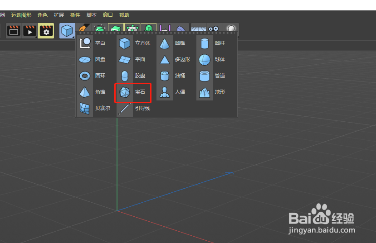Click the cloner array icon
Viewport: 376px width, 243px height.
coord(132,27)
